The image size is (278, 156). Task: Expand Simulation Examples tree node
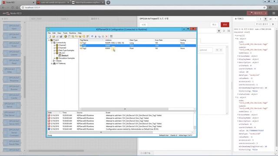[54, 58]
